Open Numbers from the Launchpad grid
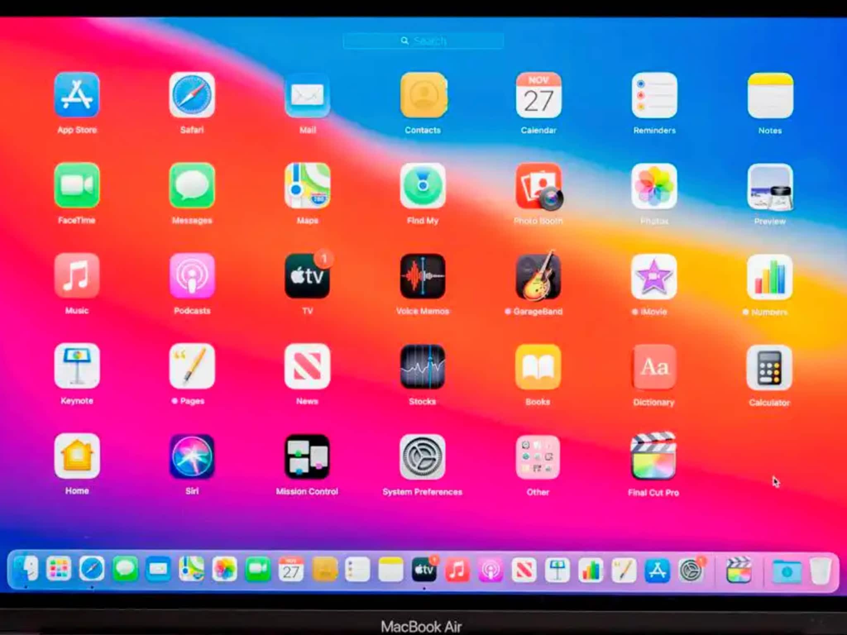This screenshot has height=635, width=847. click(x=770, y=277)
